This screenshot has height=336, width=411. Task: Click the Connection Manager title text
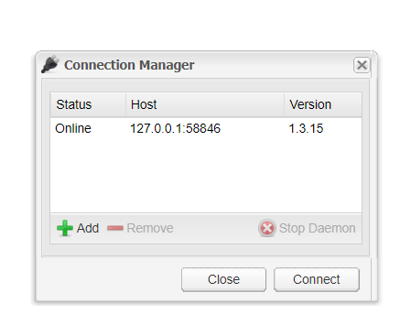pos(129,65)
